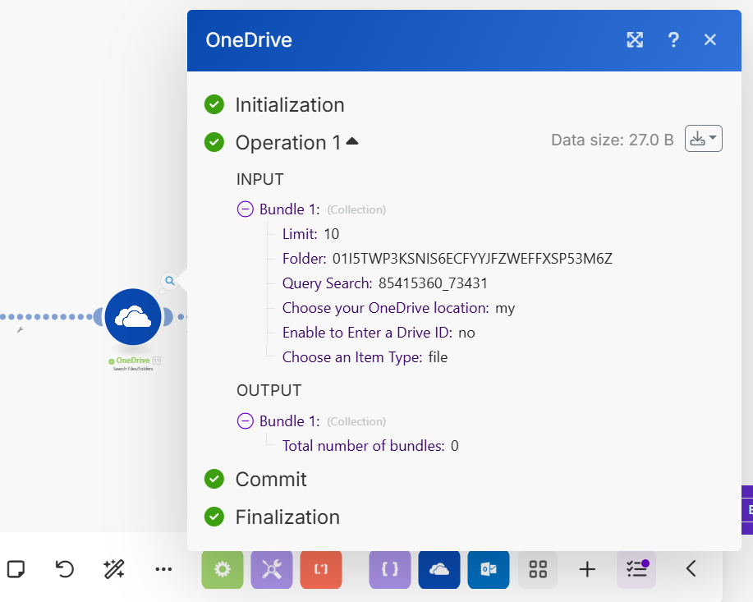Collapse INPUT Bundle 1 collection
The height and width of the screenshot is (602, 753).
coord(245,209)
